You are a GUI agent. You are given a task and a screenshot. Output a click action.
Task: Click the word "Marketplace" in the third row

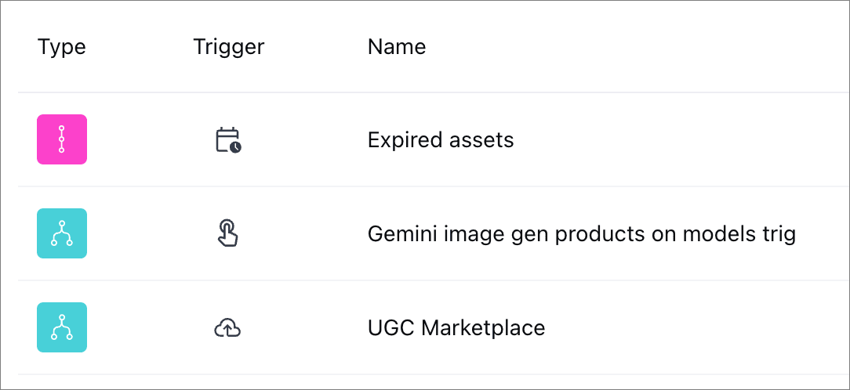coord(483,328)
